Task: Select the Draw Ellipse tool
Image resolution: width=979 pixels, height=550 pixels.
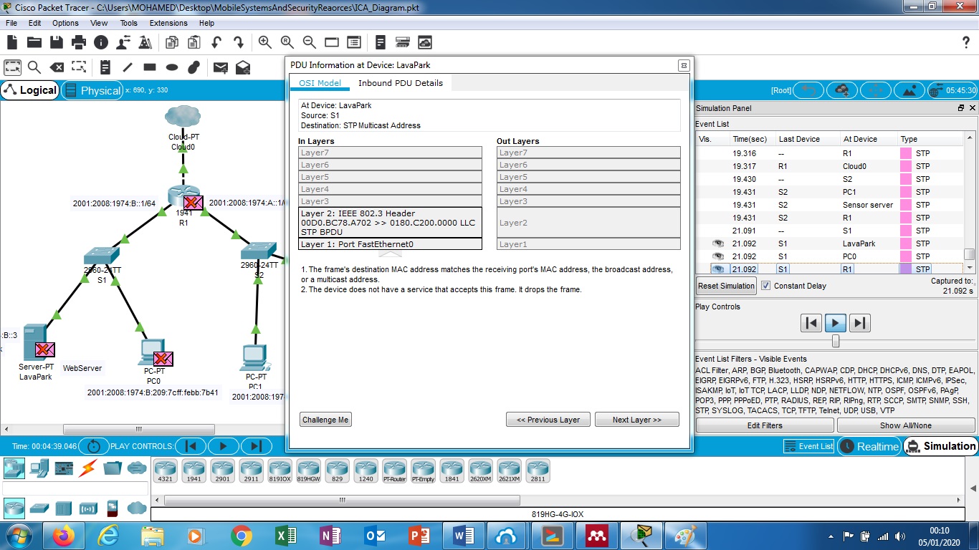Action: click(x=172, y=67)
